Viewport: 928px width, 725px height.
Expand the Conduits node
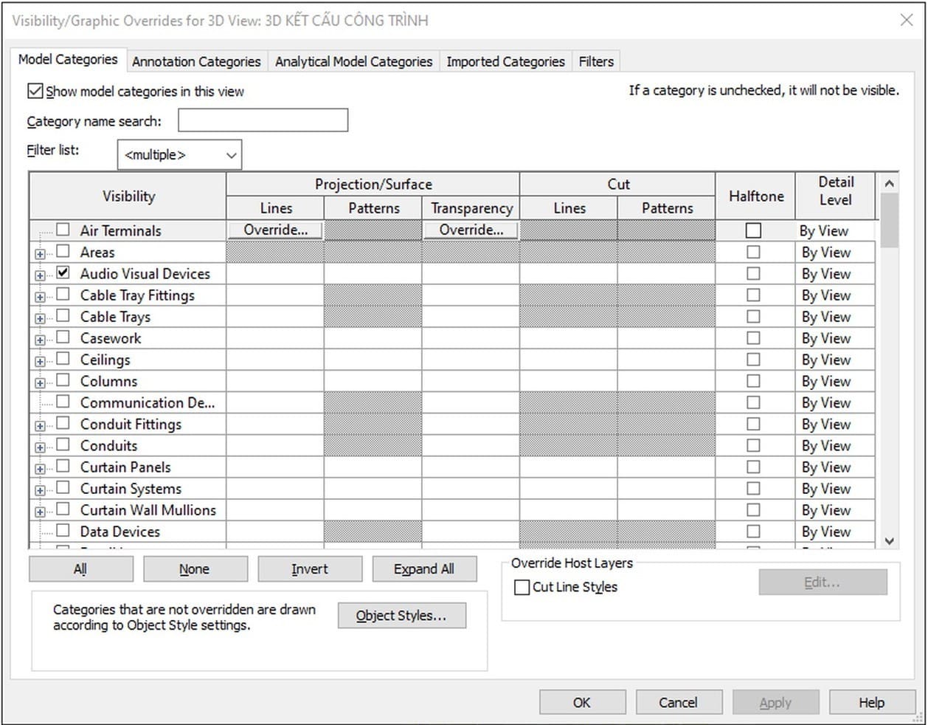(x=40, y=447)
